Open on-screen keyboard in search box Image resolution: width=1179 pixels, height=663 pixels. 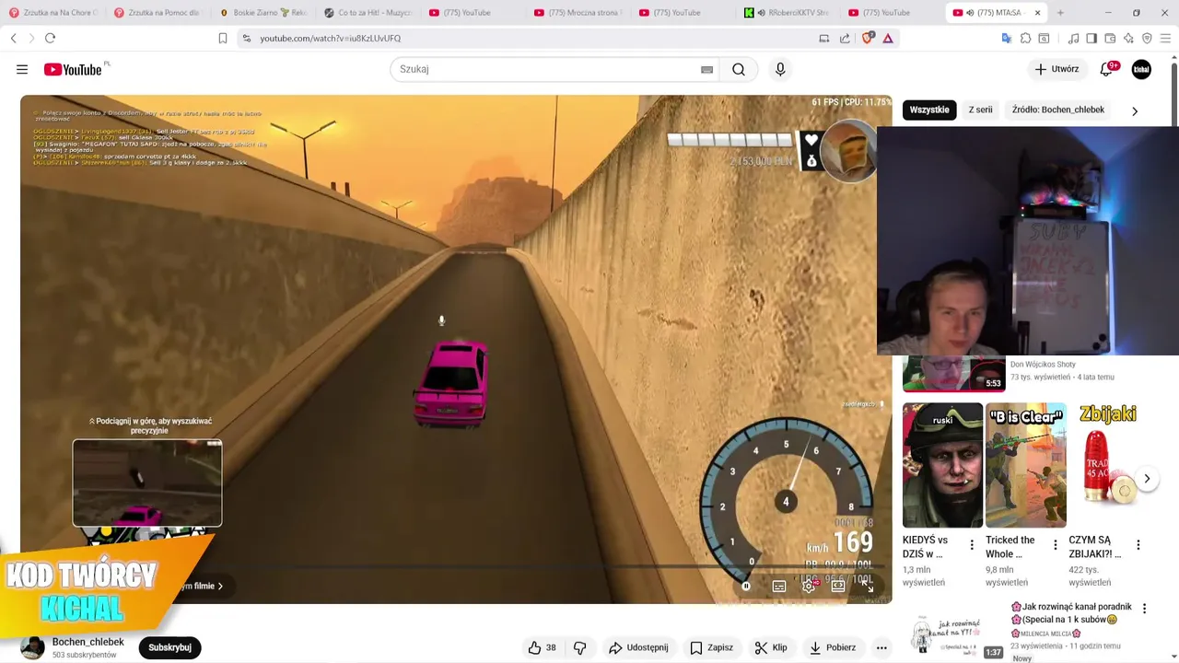click(706, 69)
